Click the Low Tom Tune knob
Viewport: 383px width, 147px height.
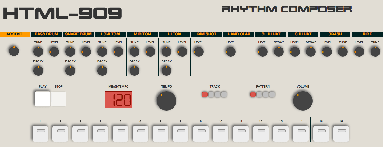[x=102, y=52]
